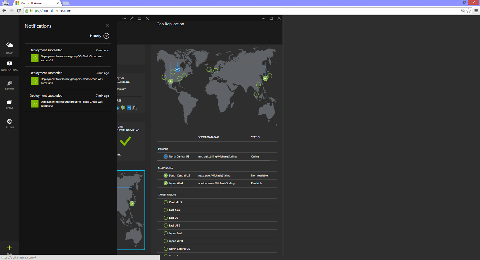This screenshot has height=260, width=480.
Task: Reload the Azure portal page
Action: [19, 10]
